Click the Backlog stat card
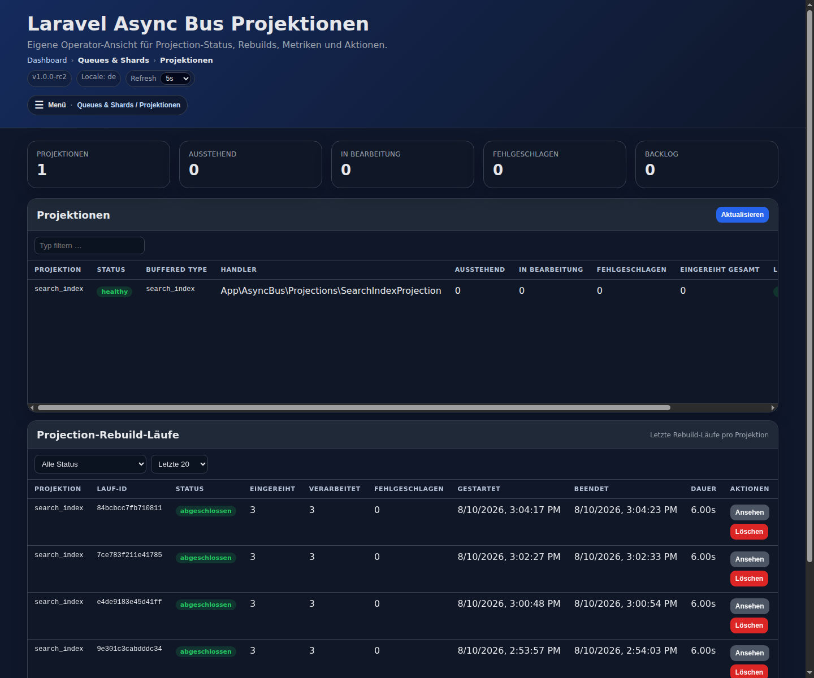 [707, 164]
